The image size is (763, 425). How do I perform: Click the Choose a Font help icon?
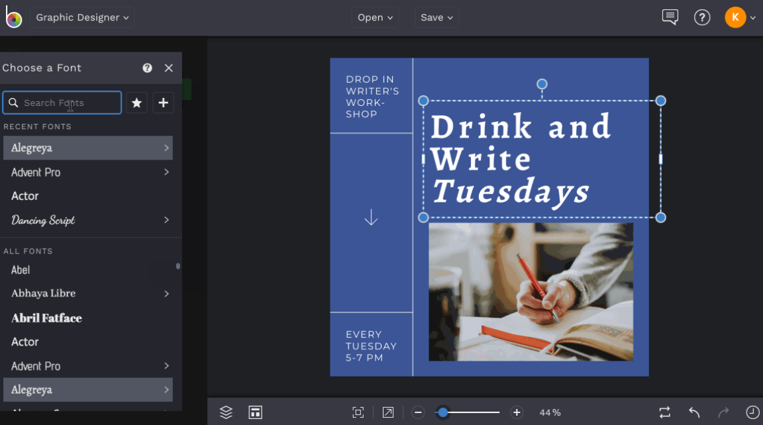(x=147, y=68)
